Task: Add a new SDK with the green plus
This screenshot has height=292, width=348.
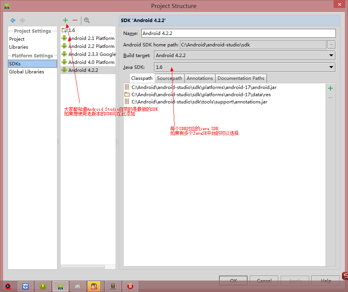Action: click(65, 20)
